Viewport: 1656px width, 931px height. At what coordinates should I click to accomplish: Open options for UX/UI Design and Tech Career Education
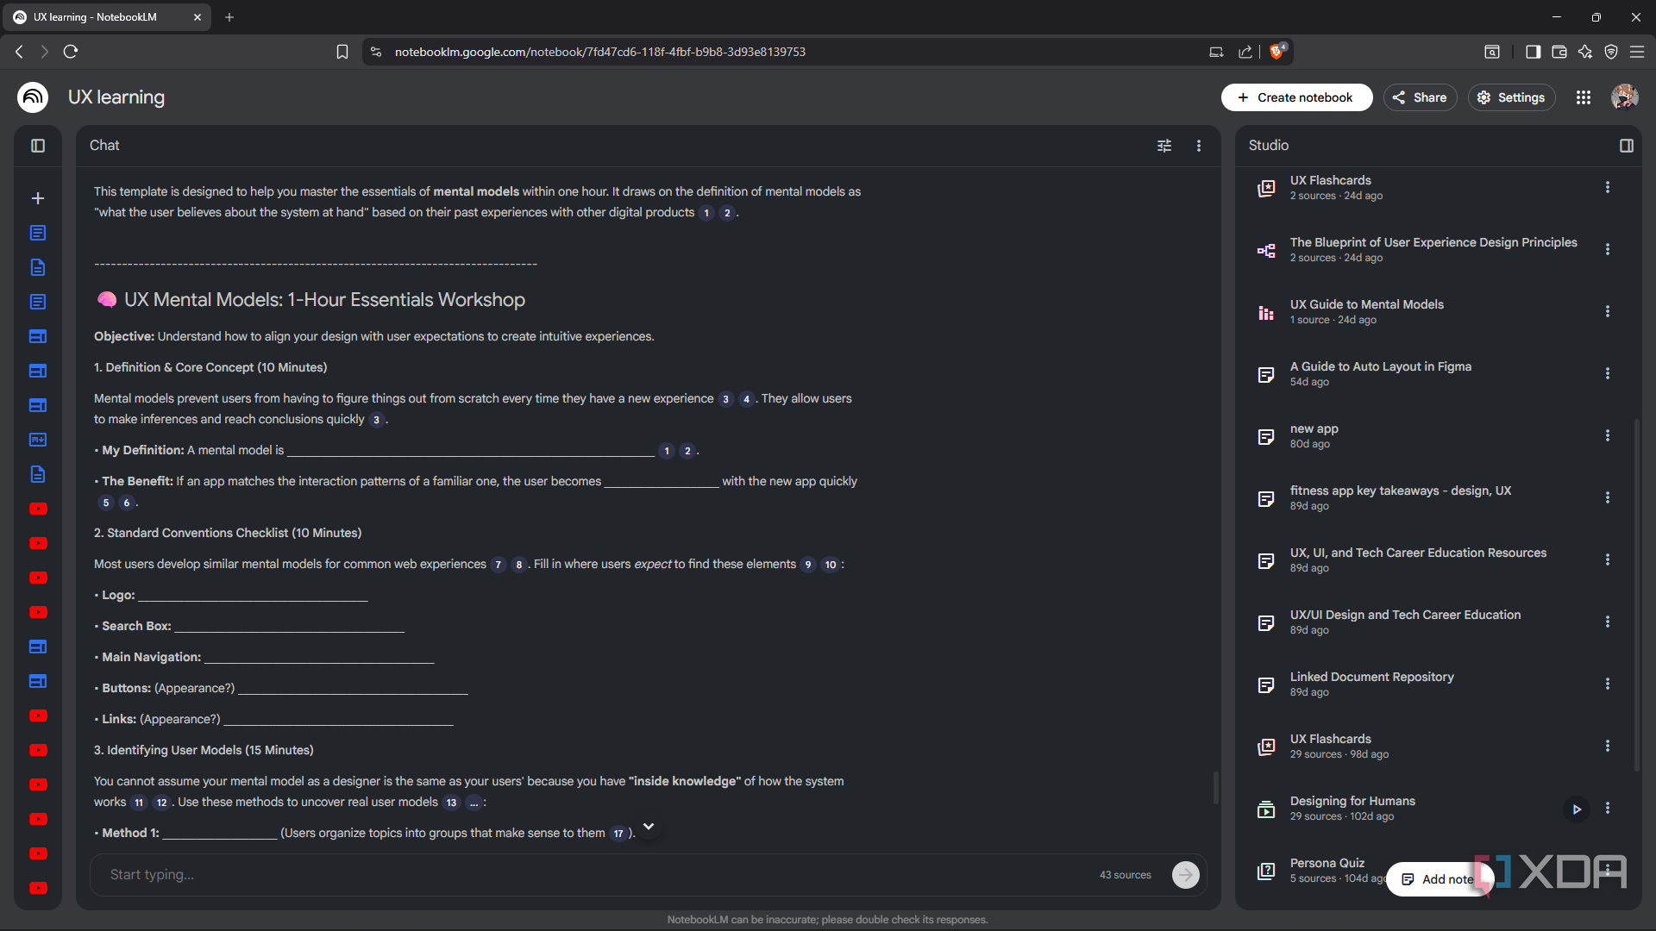point(1608,622)
